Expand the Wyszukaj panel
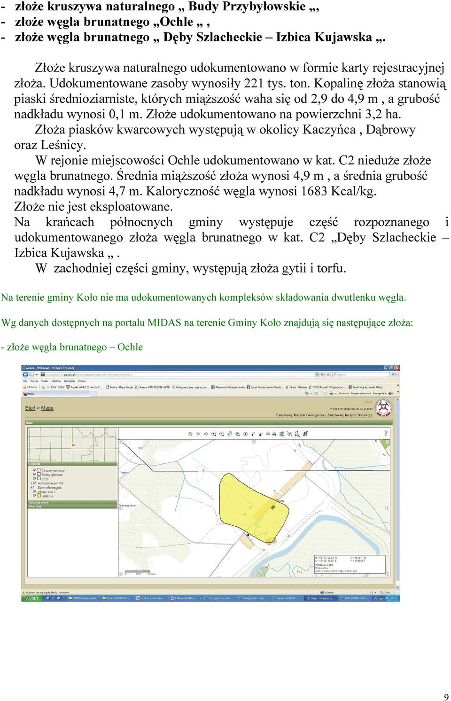 (x=72, y=506)
